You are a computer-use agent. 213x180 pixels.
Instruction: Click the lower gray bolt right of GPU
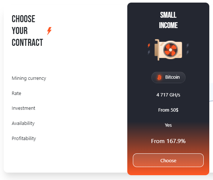point(188,52)
